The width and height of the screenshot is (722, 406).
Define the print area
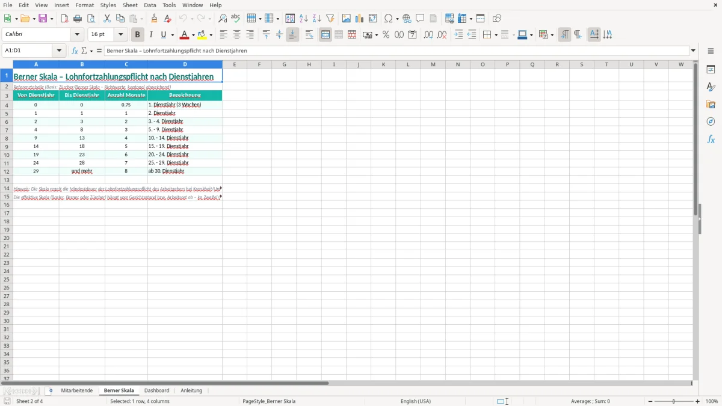click(x=449, y=19)
